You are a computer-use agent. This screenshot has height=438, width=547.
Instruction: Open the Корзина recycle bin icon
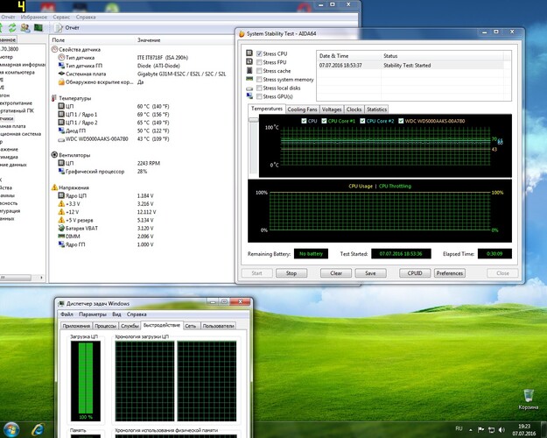tap(528, 399)
